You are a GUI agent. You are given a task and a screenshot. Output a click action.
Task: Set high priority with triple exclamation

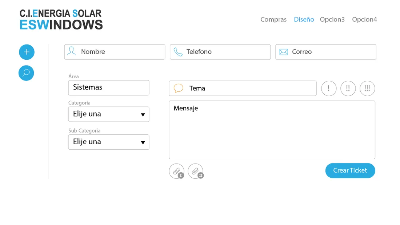367,88
